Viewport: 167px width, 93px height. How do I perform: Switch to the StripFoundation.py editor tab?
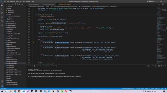49,4
